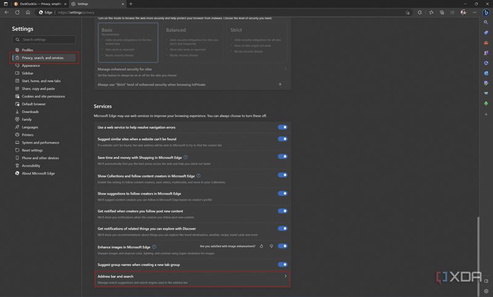Select the Basic security level card

coord(128,43)
